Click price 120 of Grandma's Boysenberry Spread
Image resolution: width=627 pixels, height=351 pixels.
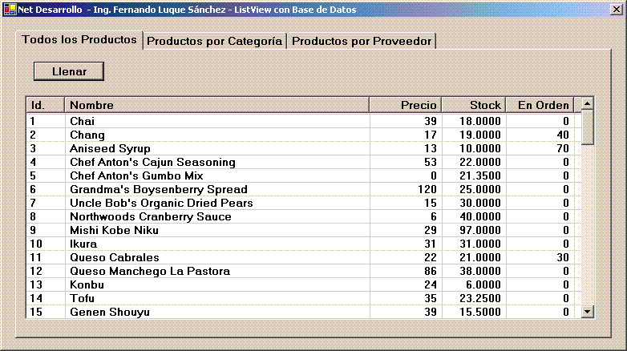tap(427, 189)
